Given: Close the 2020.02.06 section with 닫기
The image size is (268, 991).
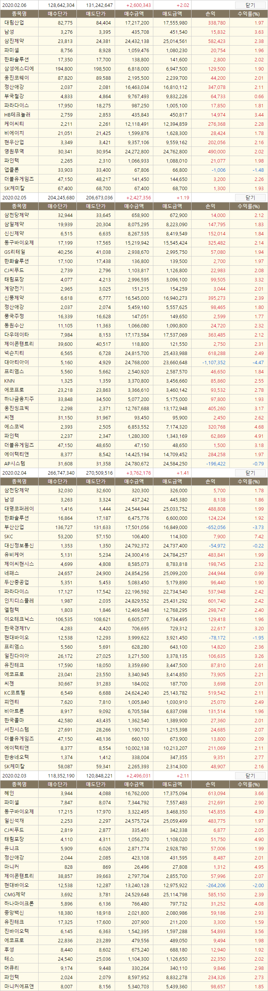Looking at the screenshot, I should [x=250, y=5].
